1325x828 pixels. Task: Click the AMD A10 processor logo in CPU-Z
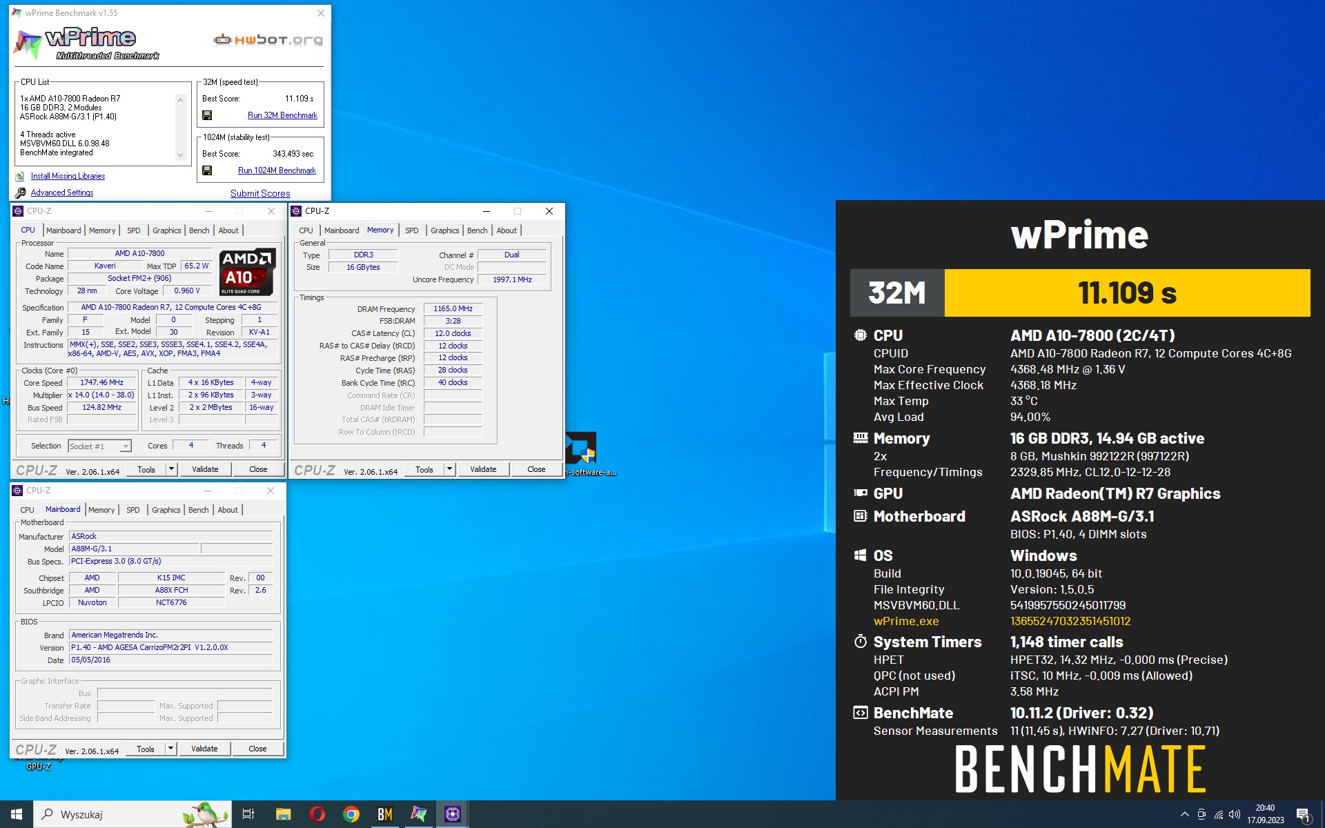(248, 272)
